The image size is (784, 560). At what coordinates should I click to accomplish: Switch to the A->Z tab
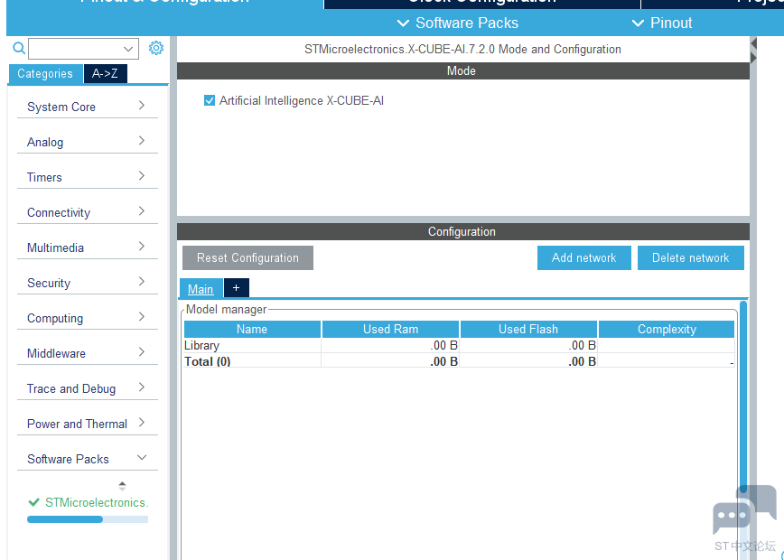coord(105,73)
